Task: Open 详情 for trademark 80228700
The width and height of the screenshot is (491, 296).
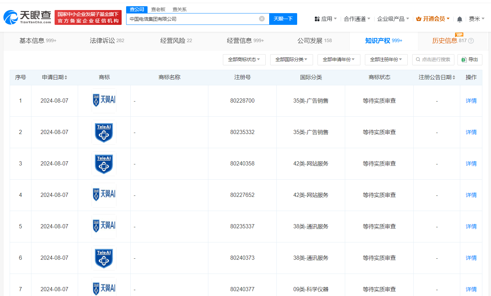Action: [471, 101]
